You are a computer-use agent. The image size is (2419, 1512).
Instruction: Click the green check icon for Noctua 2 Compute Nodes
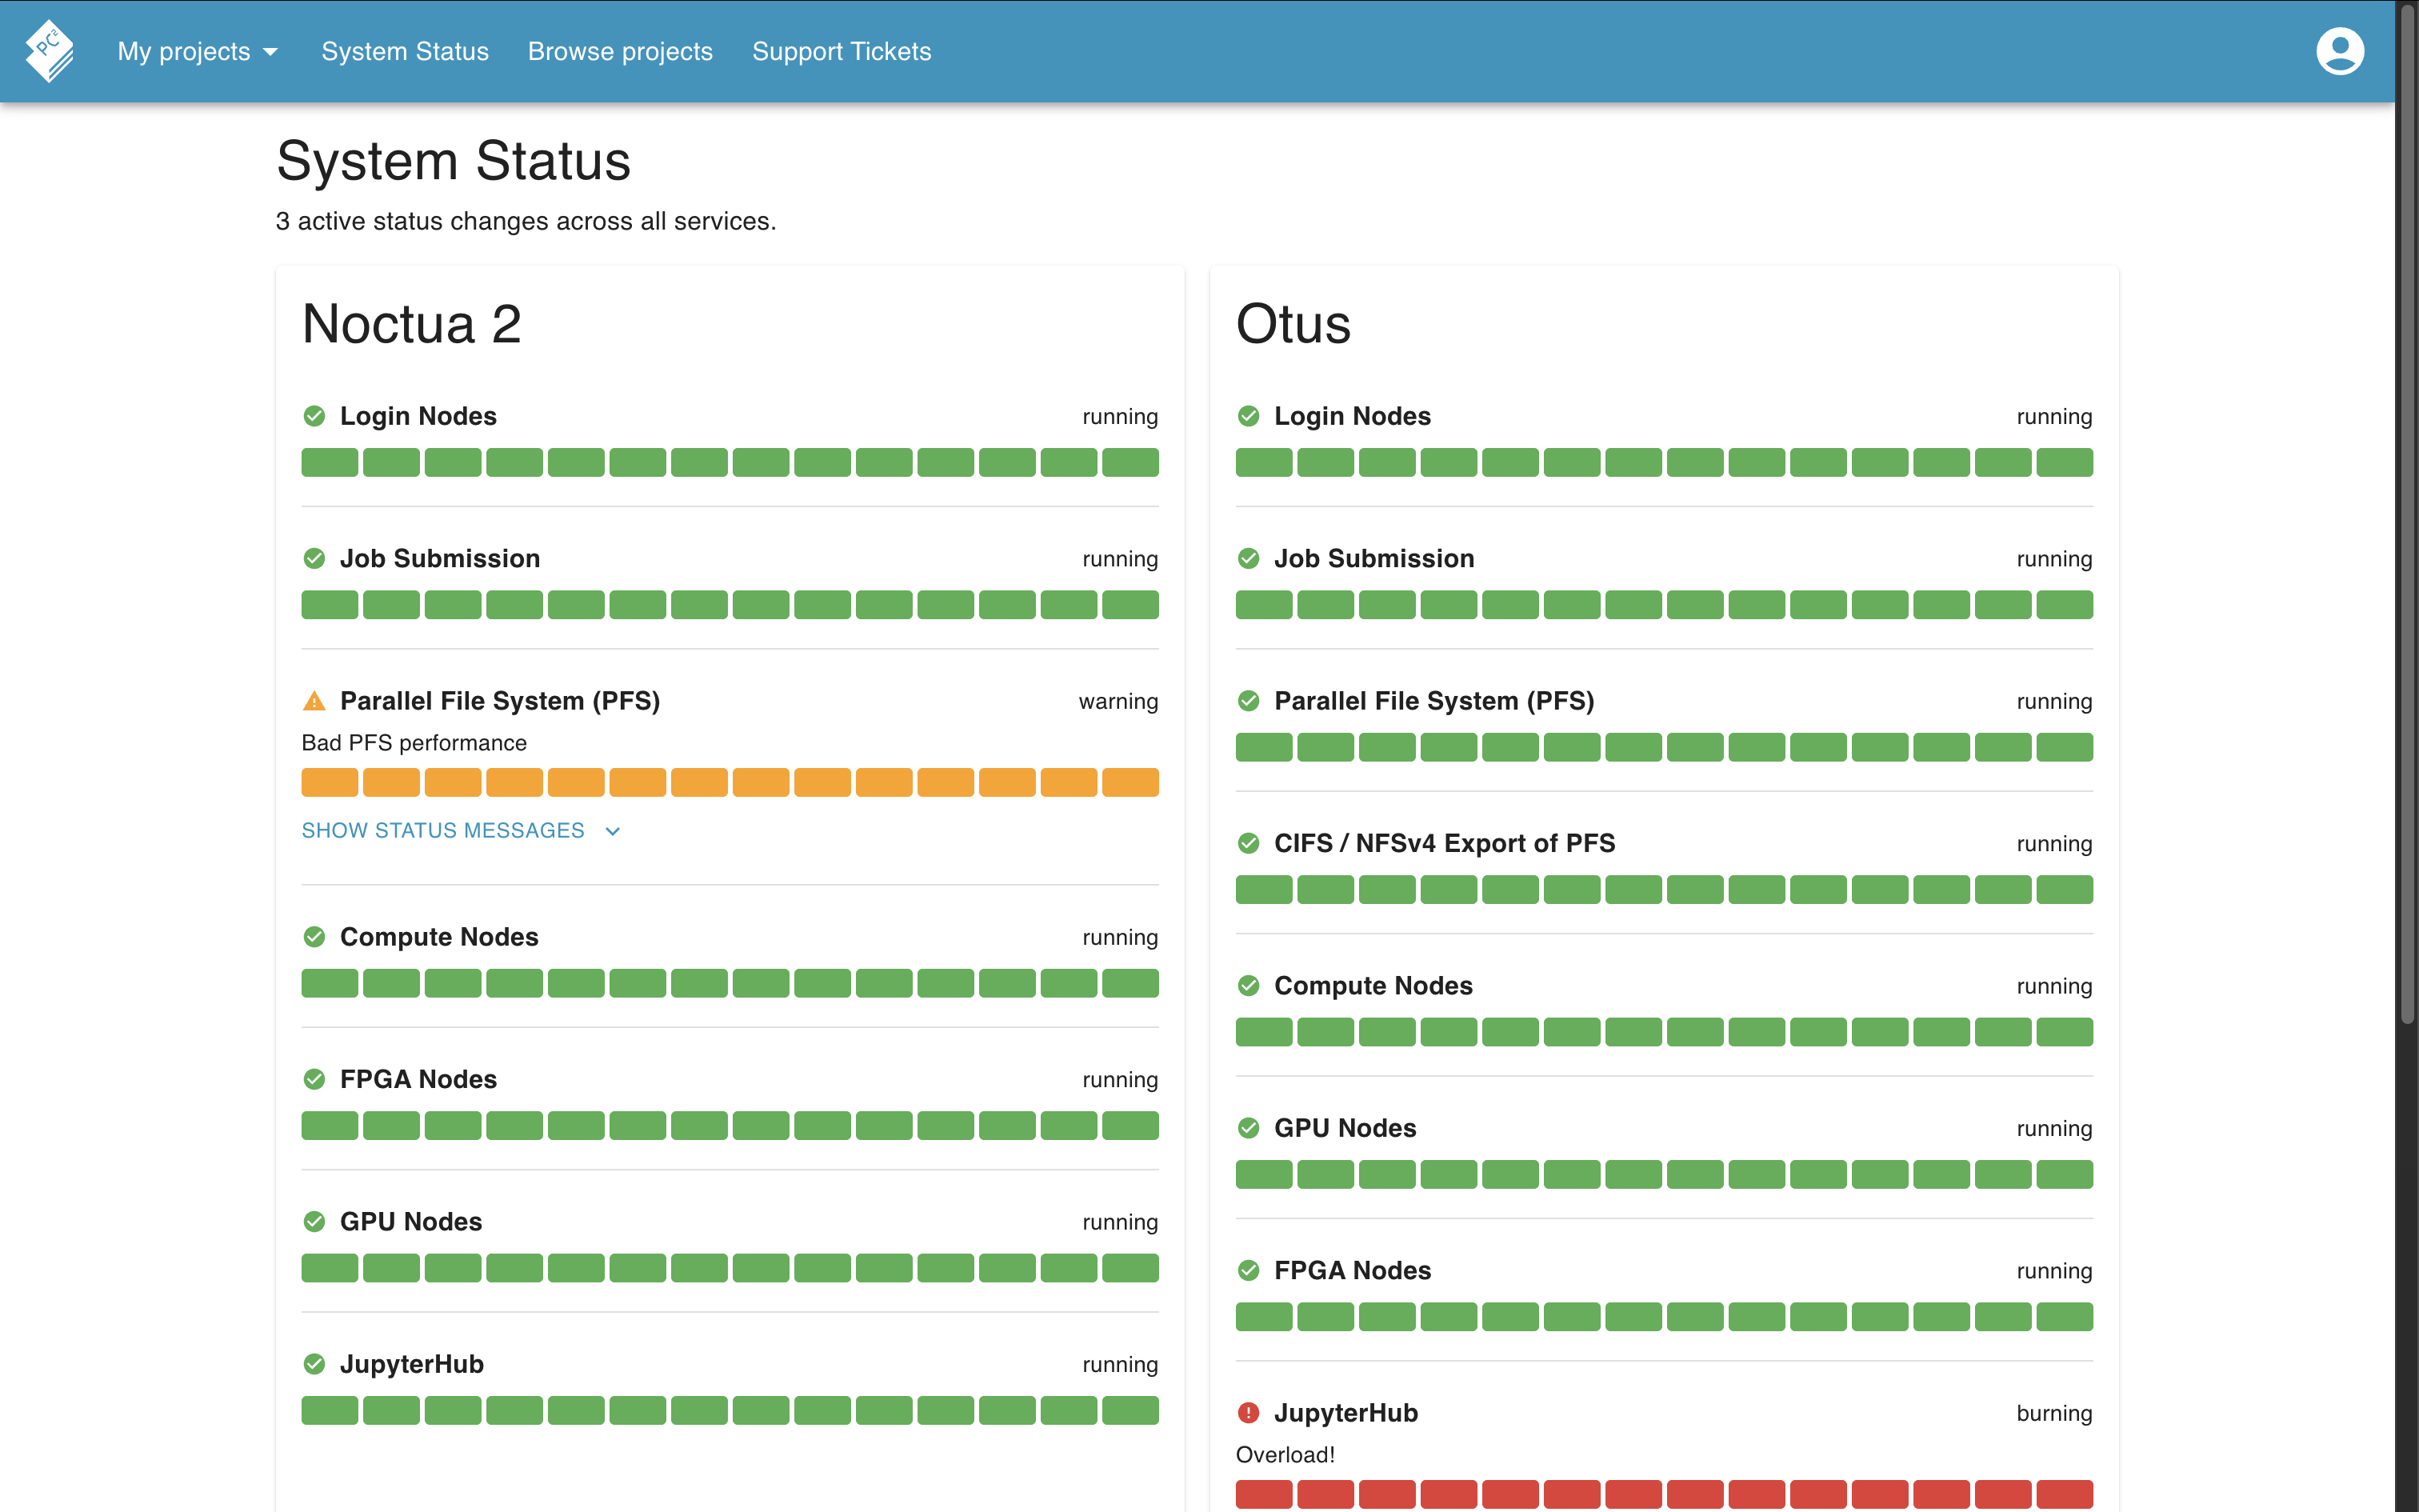coord(314,937)
